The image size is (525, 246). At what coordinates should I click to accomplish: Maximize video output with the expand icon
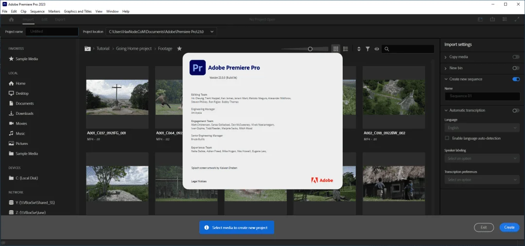[517, 19]
